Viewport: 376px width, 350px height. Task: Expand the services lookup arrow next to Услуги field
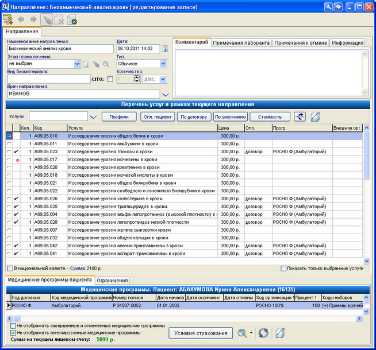[93, 116]
